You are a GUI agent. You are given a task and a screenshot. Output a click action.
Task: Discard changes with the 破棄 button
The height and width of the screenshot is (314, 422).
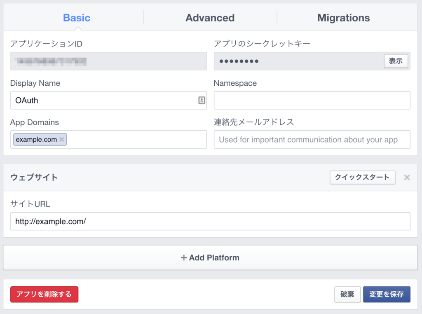point(347,294)
